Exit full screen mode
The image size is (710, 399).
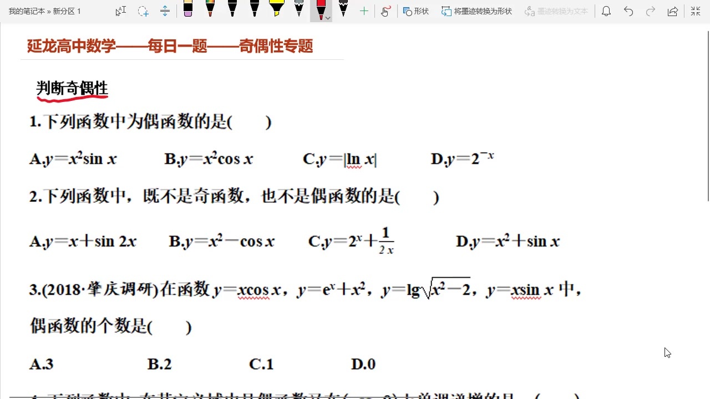695,11
